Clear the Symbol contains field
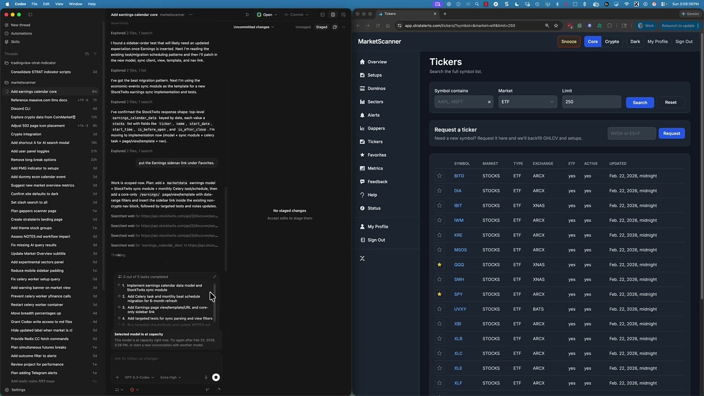The height and width of the screenshot is (396, 704). point(489,102)
